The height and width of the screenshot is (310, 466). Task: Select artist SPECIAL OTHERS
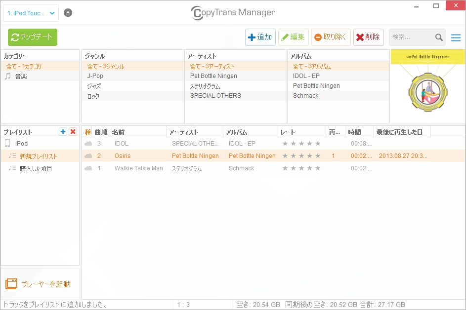coord(236,96)
